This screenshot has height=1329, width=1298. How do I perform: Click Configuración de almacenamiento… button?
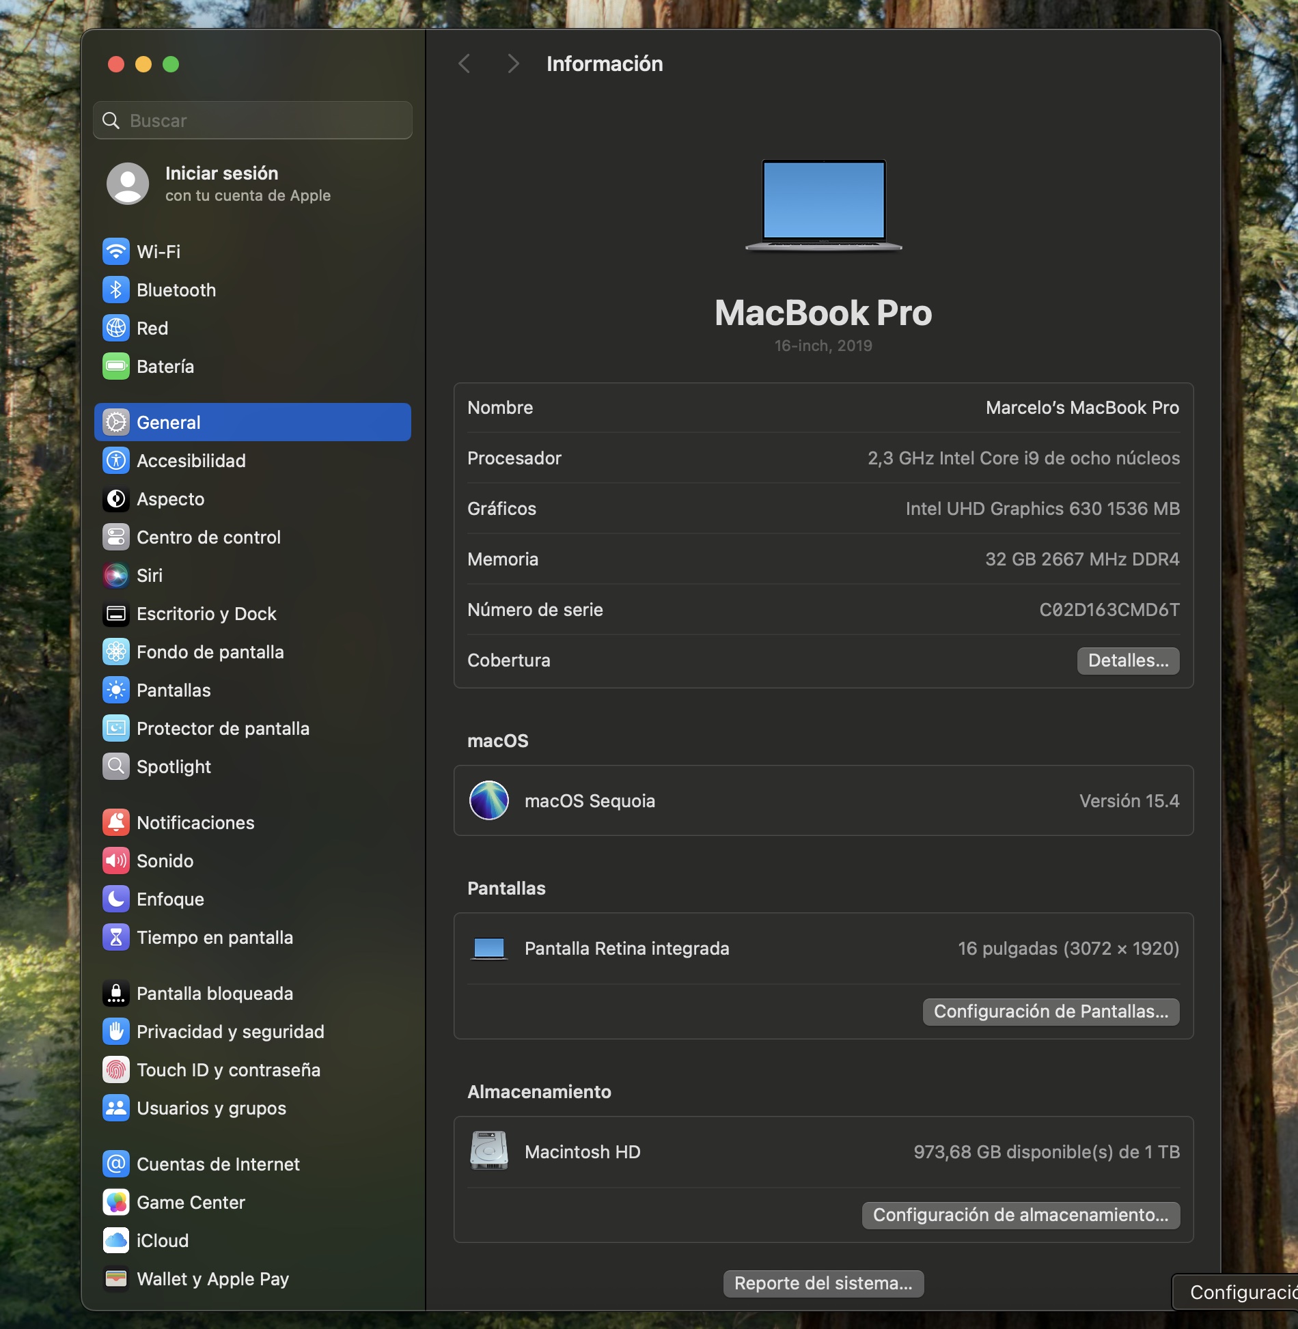pos(1020,1215)
